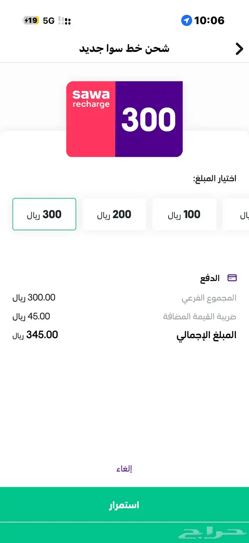Tap the back chevron arrow in header
This screenshot has width=249, height=543.
(239, 49)
